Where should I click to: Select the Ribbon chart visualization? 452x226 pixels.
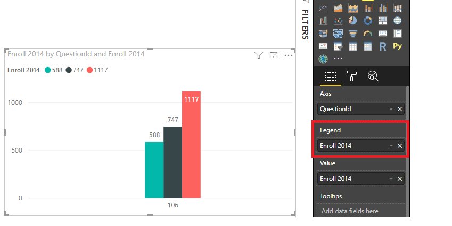[398, 8]
